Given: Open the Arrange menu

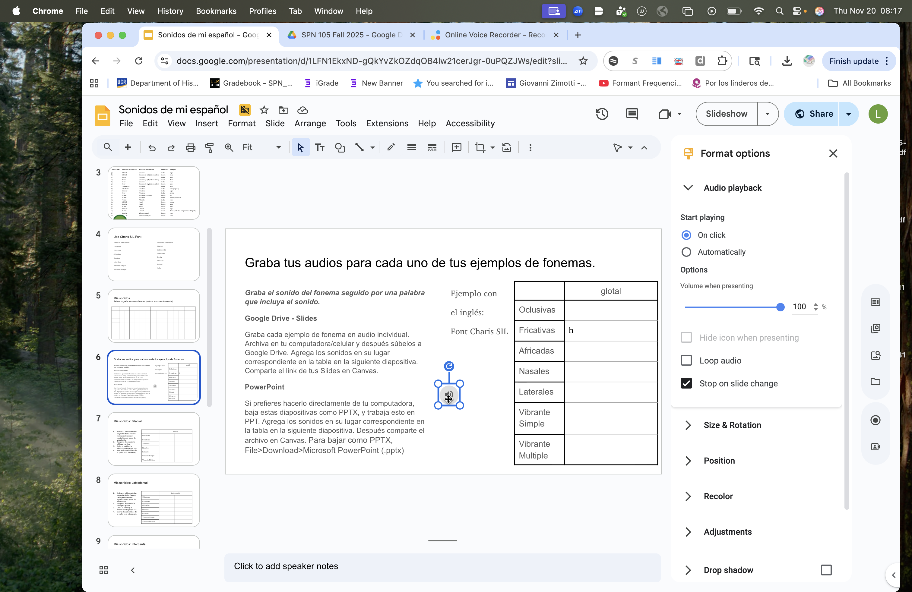Looking at the screenshot, I should [x=310, y=123].
